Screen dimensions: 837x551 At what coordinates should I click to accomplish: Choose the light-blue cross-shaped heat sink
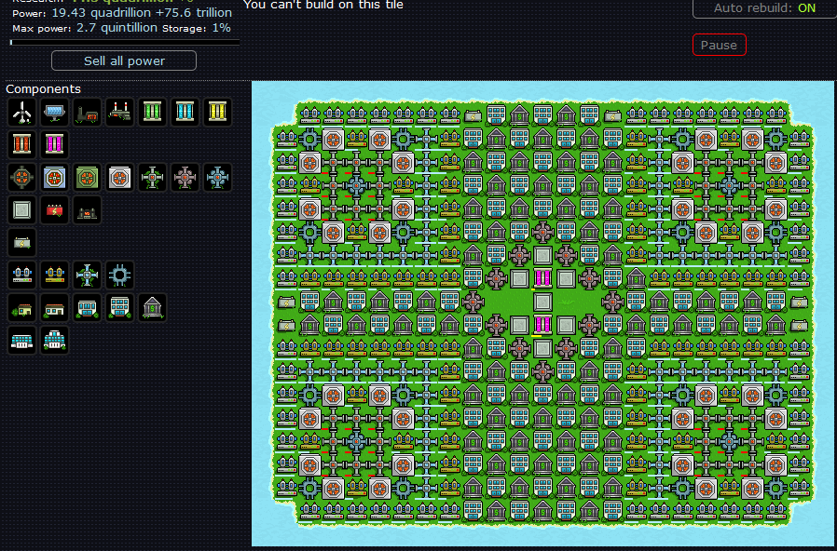point(217,178)
